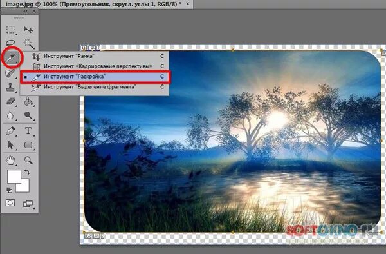Select the Rectangular Marquee tool
The width and height of the screenshot is (386, 254).
tap(10, 30)
